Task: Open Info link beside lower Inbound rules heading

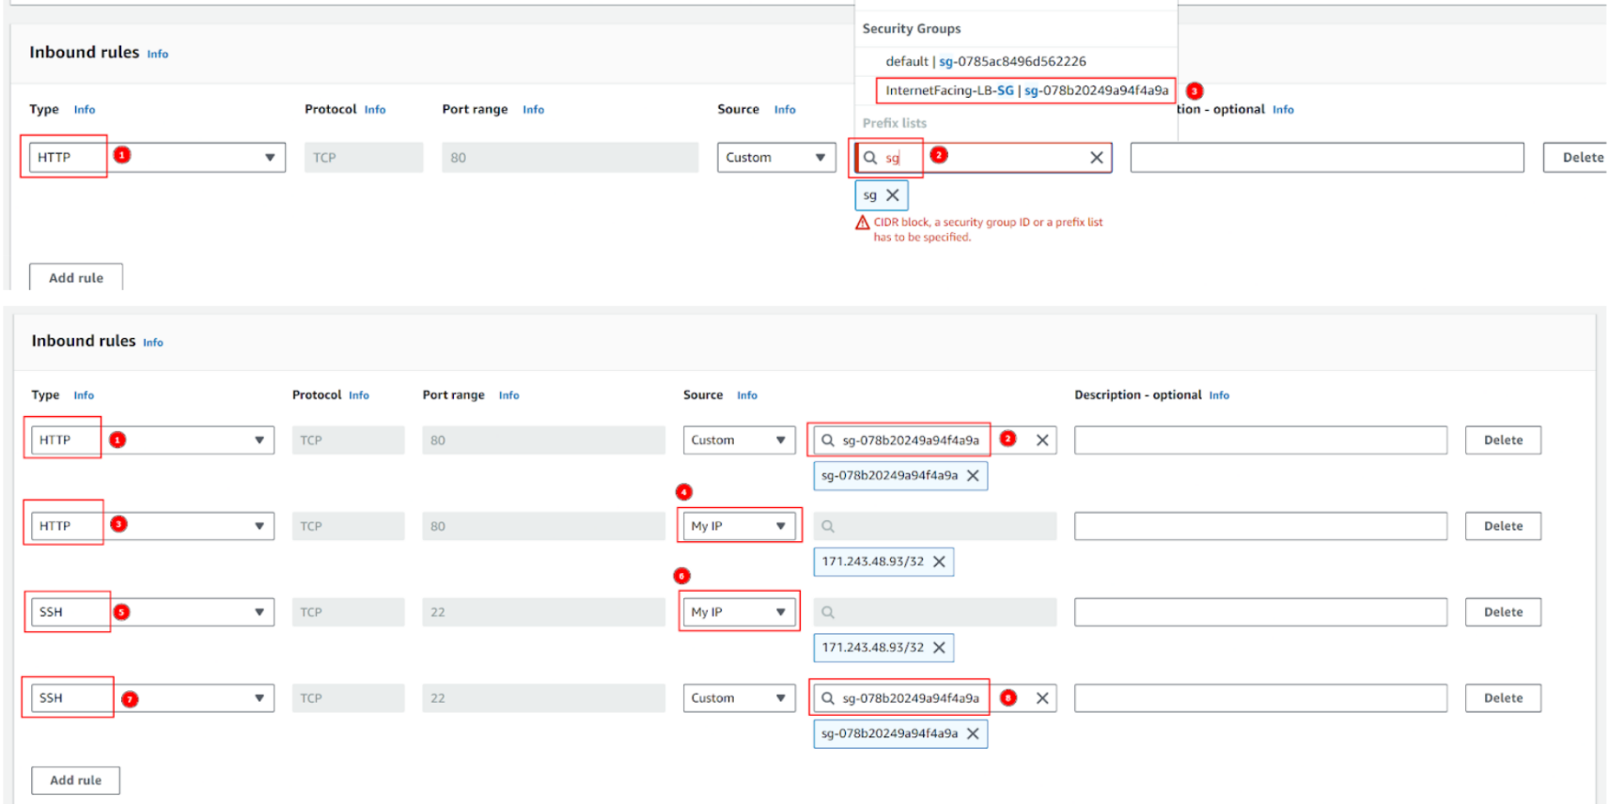Action: coord(153,343)
